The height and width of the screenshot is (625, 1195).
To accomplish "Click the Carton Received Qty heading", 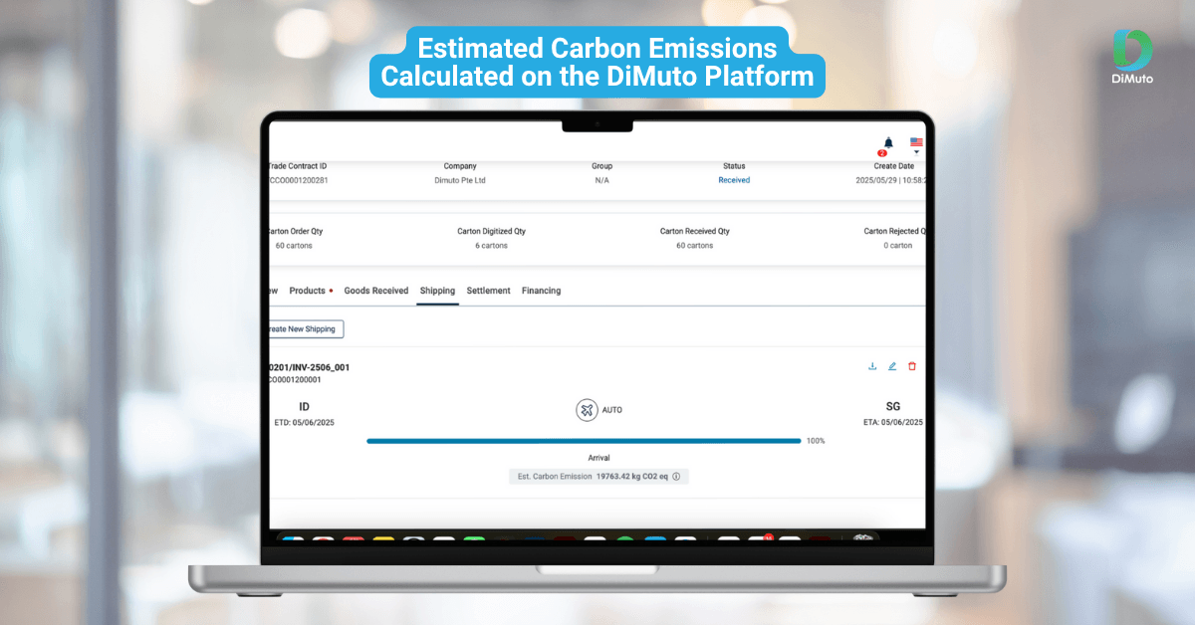I will coord(694,231).
